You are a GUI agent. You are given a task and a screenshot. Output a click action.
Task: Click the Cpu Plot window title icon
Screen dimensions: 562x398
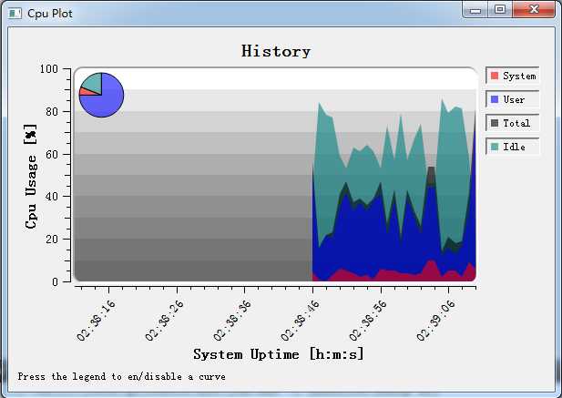click(x=15, y=14)
